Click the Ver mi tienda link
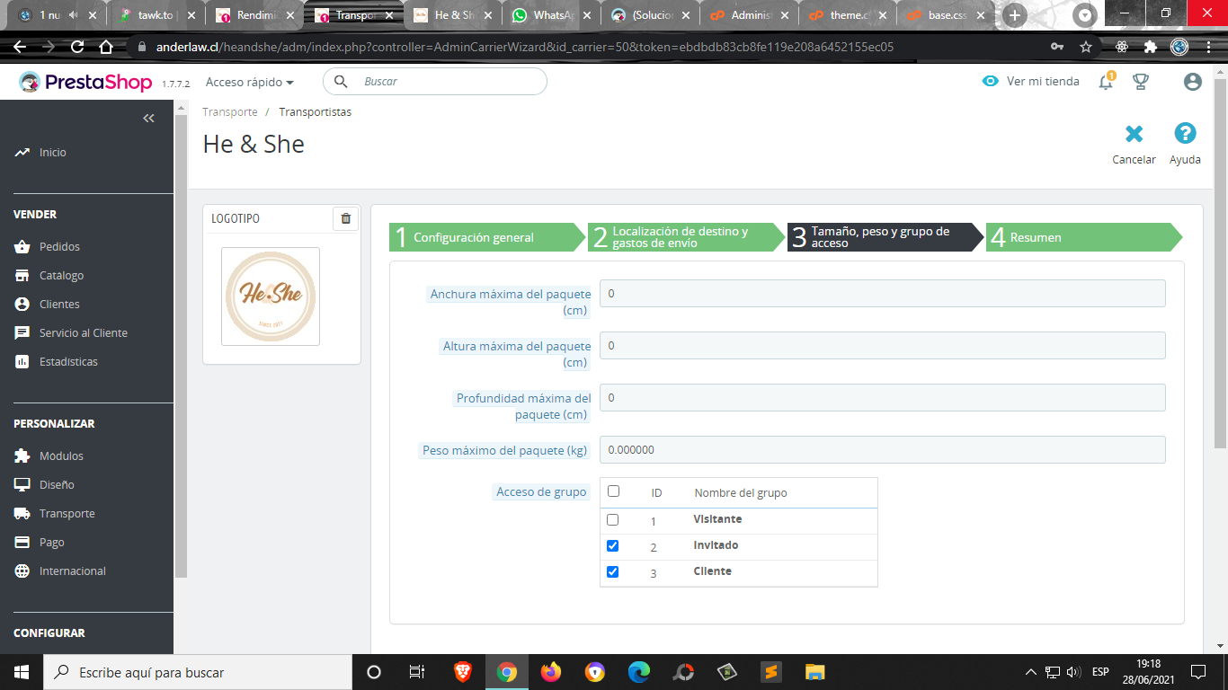The height and width of the screenshot is (690, 1228). 1043,81
